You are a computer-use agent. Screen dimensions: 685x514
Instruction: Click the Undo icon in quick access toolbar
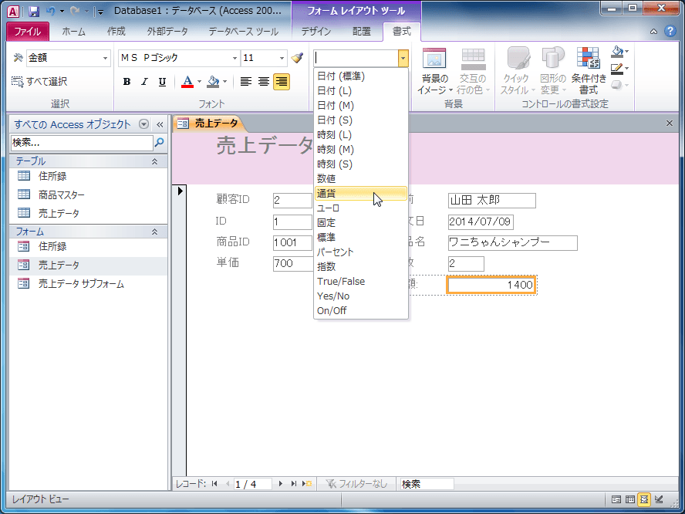pos(50,12)
